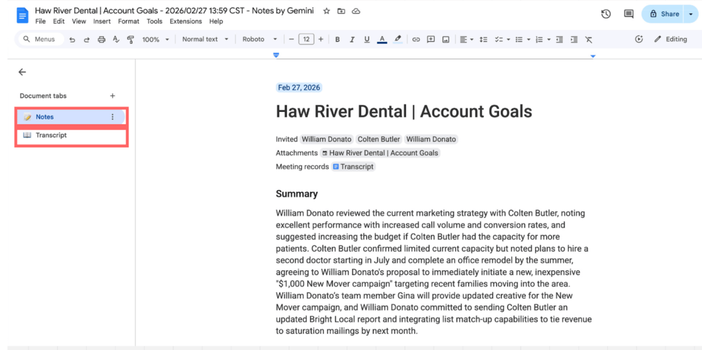Increase the font size
This screenshot has height=350, width=702.
(321, 40)
